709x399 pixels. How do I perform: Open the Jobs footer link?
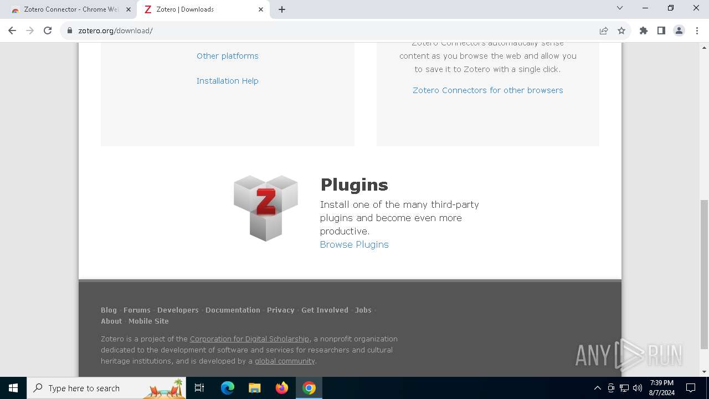click(363, 310)
